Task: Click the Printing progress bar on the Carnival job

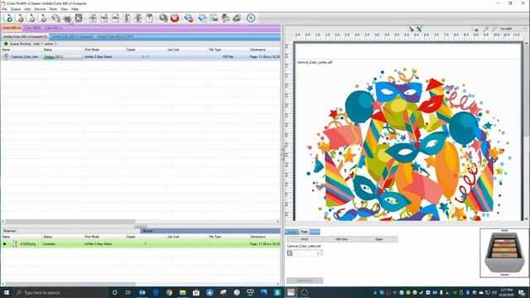Action: pyautogui.click(x=63, y=57)
